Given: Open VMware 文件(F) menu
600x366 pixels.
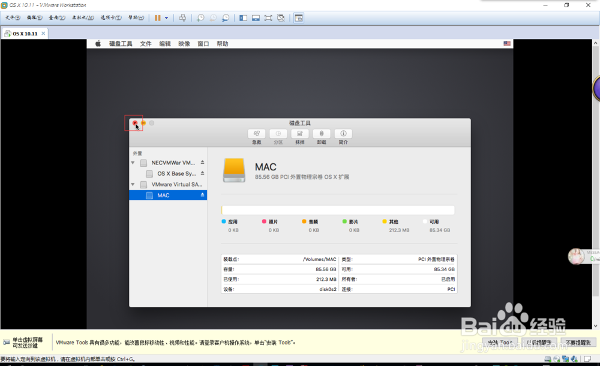Looking at the screenshot, I should tap(13, 17).
